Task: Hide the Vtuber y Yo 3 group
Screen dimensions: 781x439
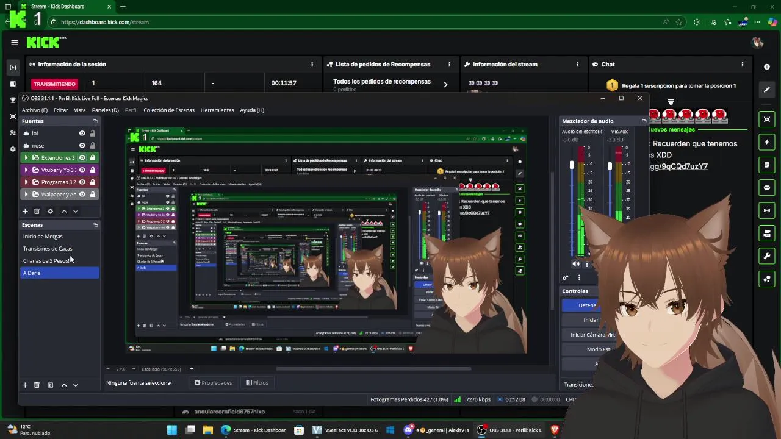Action: click(x=82, y=170)
